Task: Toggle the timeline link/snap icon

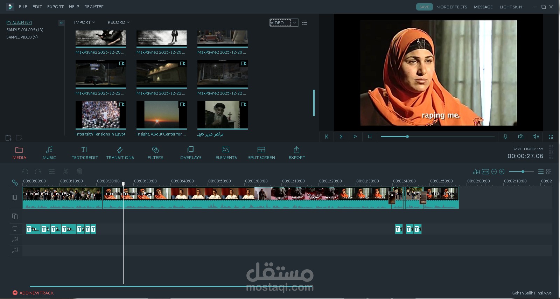Action: click(x=15, y=182)
